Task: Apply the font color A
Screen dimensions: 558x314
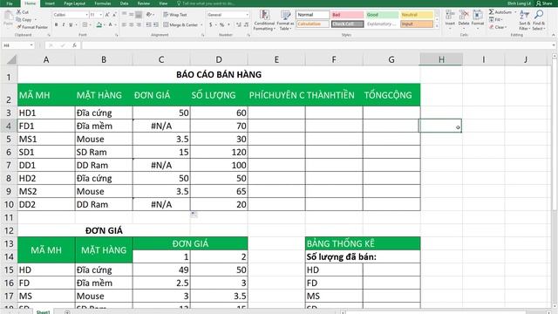Action: pos(111,25)
